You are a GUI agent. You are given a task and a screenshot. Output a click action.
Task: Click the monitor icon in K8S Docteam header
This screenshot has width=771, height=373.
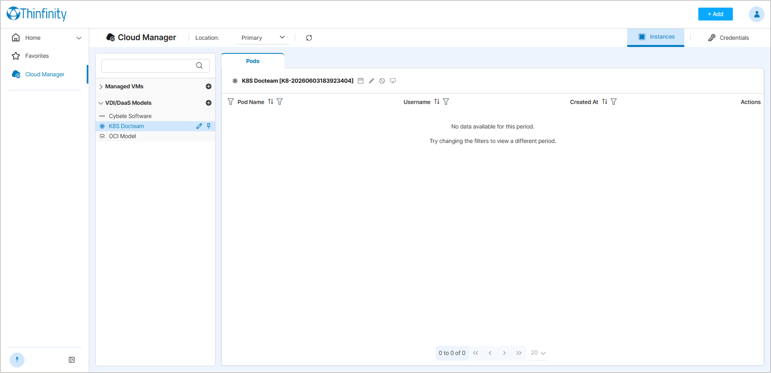(393, 81)
